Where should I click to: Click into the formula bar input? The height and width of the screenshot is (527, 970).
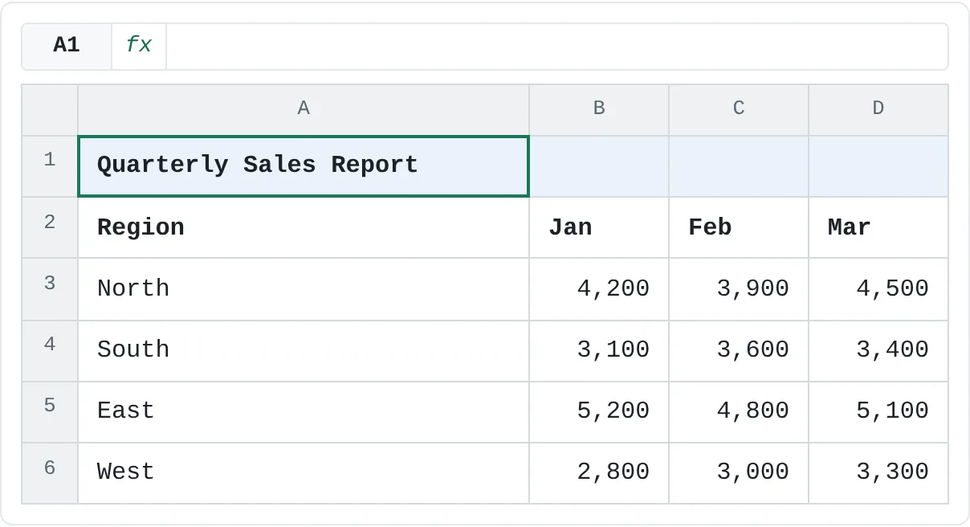coord(556,46)
